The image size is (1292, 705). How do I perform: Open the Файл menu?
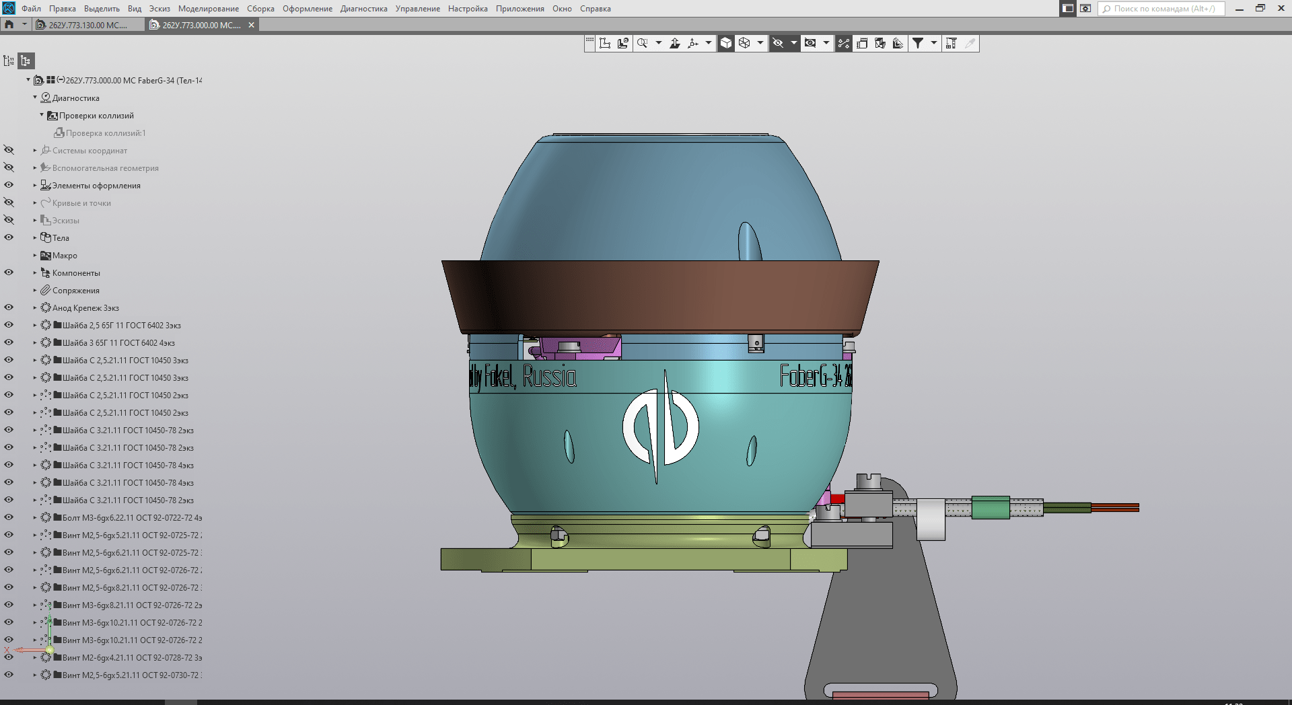31,9
